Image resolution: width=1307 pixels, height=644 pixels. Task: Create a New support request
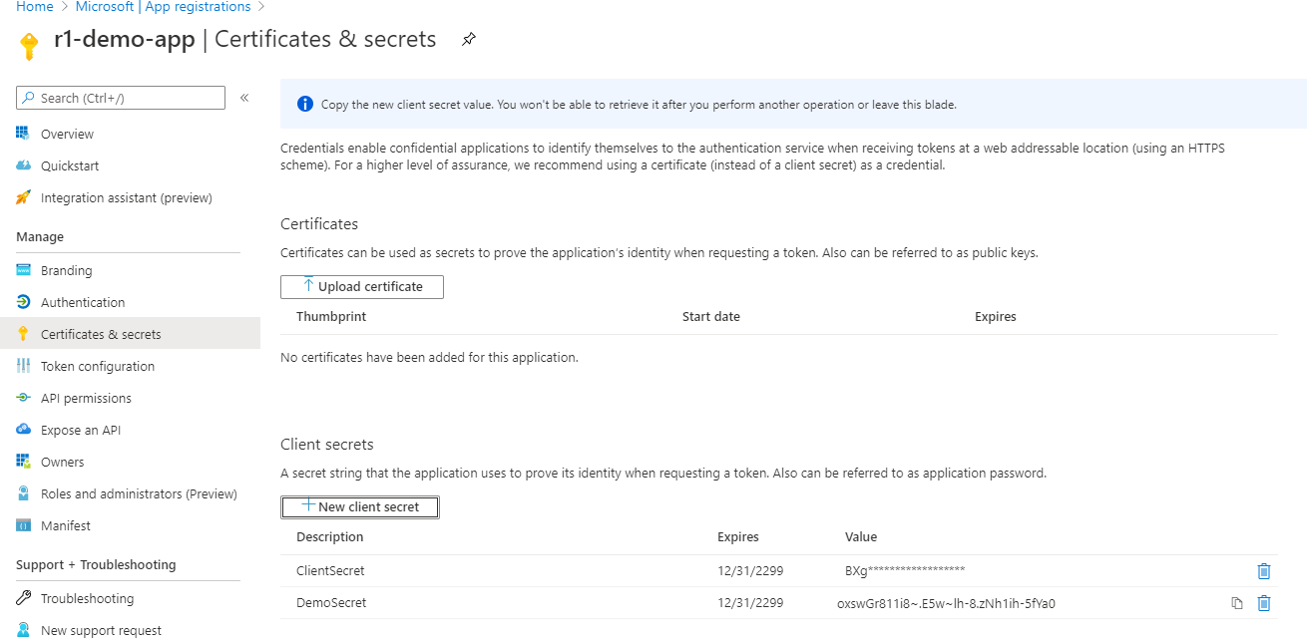(101, 630)
